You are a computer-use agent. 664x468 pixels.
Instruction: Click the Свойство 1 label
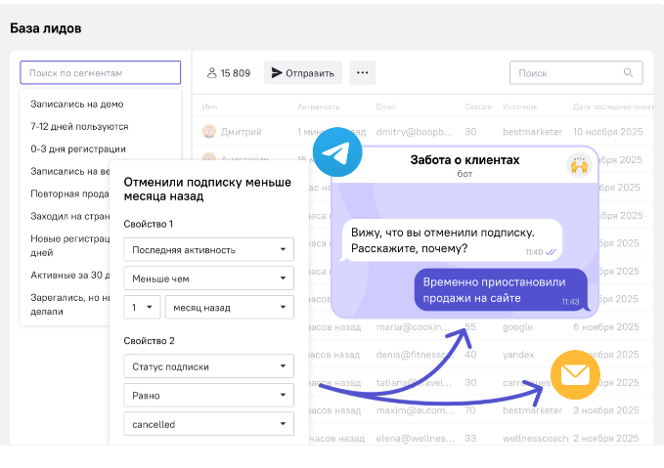[x=149, y=224]
